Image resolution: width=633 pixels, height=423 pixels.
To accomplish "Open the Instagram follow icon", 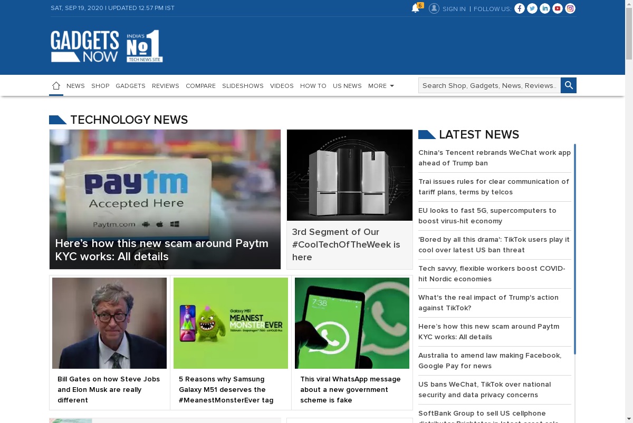I will coord(570,8).
